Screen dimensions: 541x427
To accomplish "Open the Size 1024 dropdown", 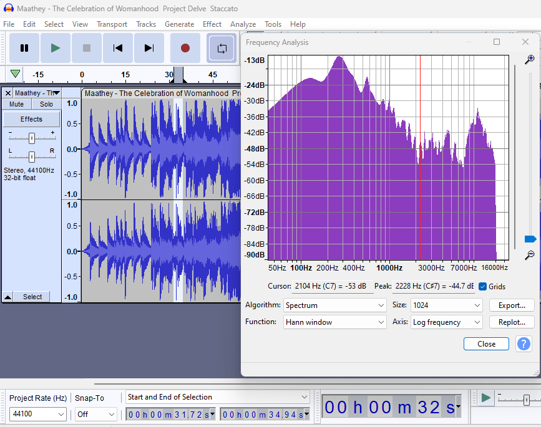I will [x=446, y=305].
